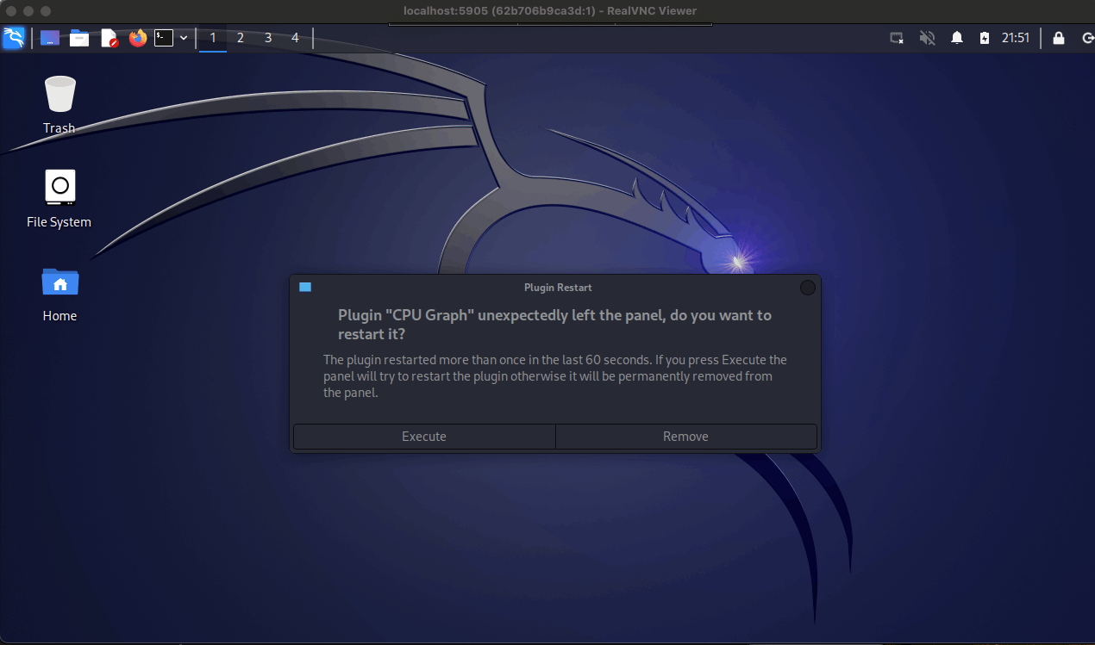Click Remove to delete the plugin
1095x645 pixels.
(x=686, y=437)
